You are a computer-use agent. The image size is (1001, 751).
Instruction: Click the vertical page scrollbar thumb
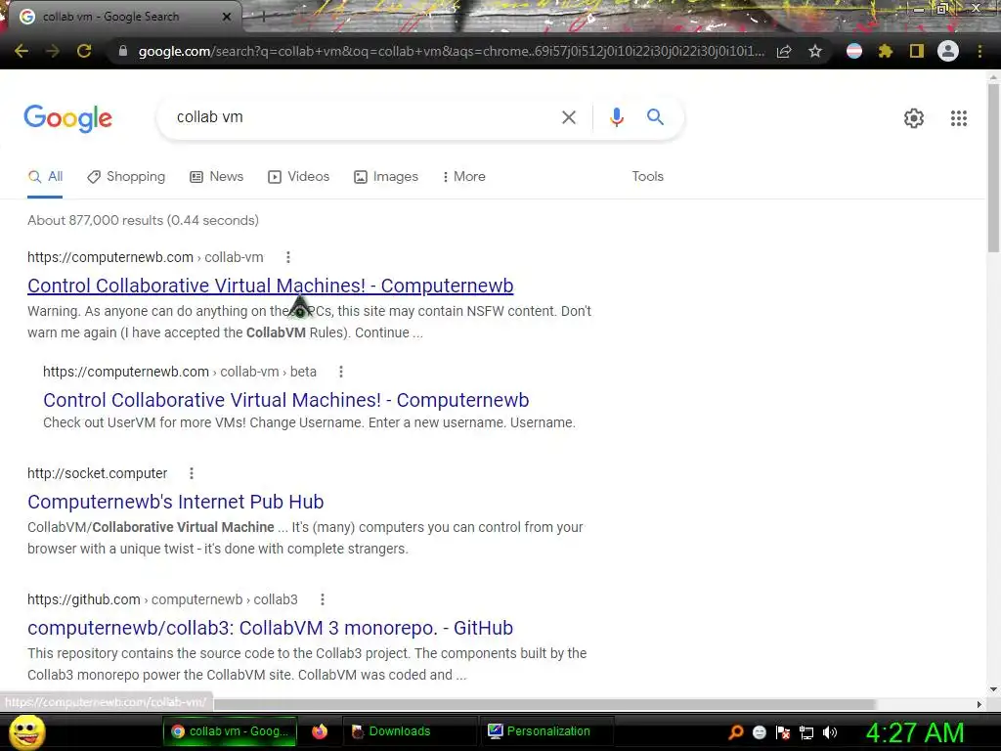993,167
